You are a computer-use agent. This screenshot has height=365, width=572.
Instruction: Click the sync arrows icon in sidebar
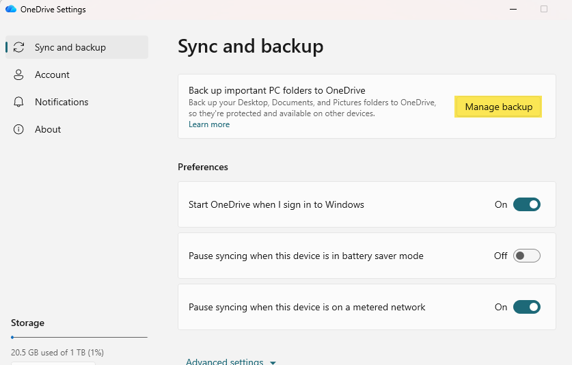pos(19,47)
